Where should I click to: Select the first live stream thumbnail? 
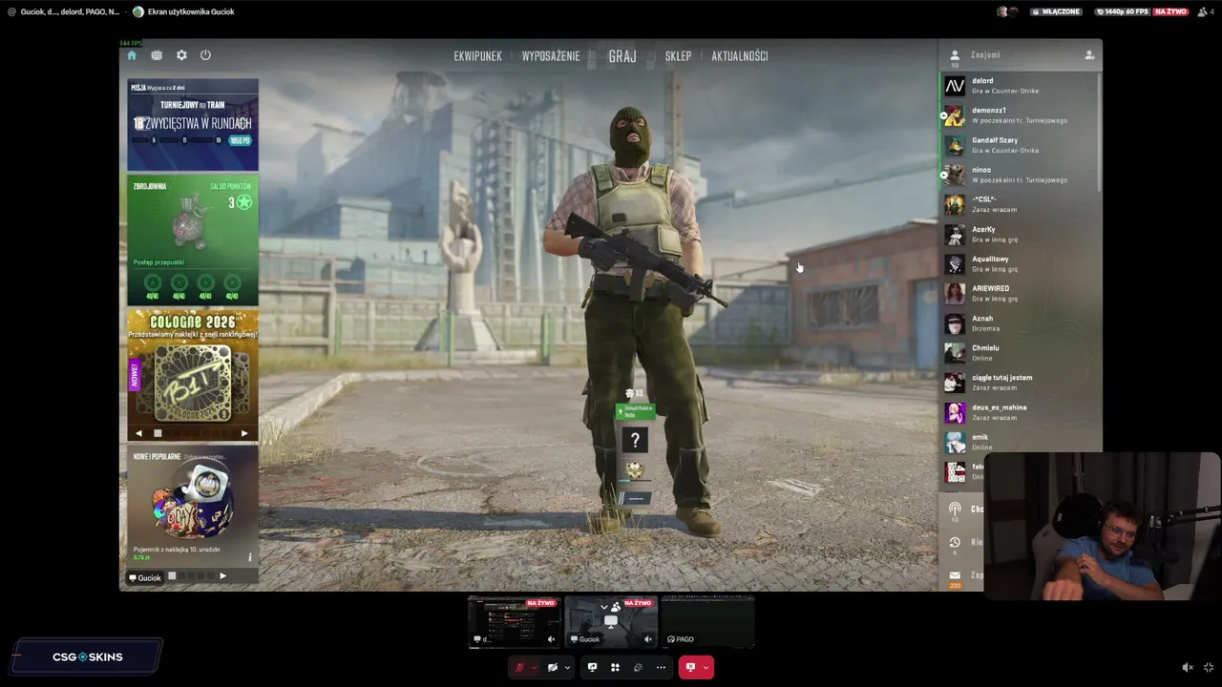click(515, 622)
